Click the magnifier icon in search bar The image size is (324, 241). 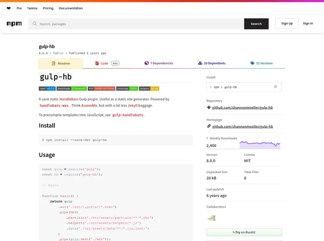(x=35, y=24)
